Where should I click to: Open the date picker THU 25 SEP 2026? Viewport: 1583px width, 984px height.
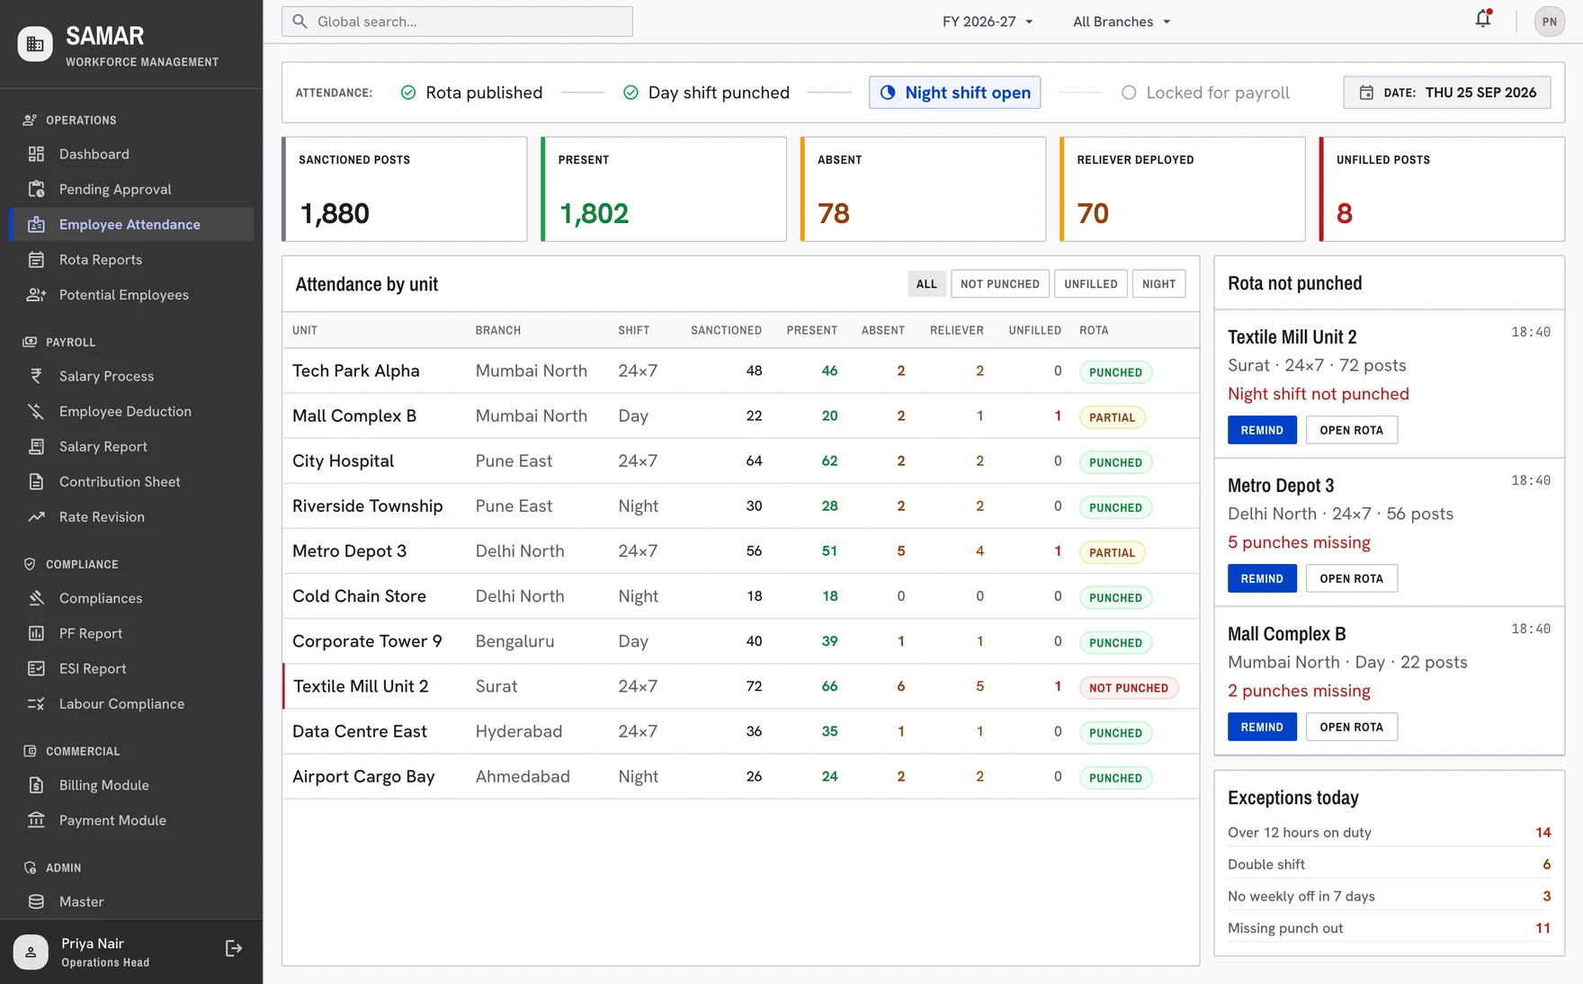1446,93
